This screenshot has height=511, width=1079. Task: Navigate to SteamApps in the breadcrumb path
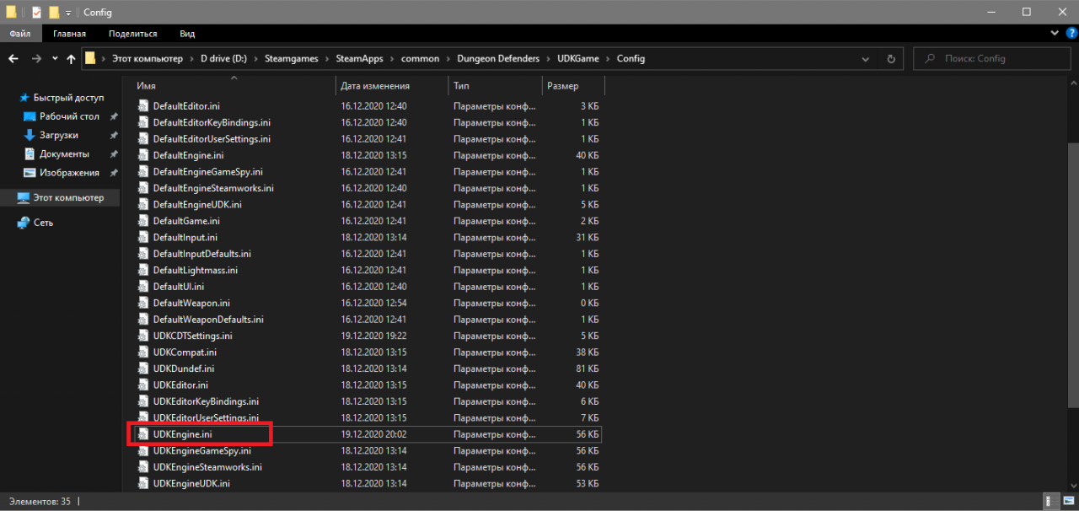[358, 59]
